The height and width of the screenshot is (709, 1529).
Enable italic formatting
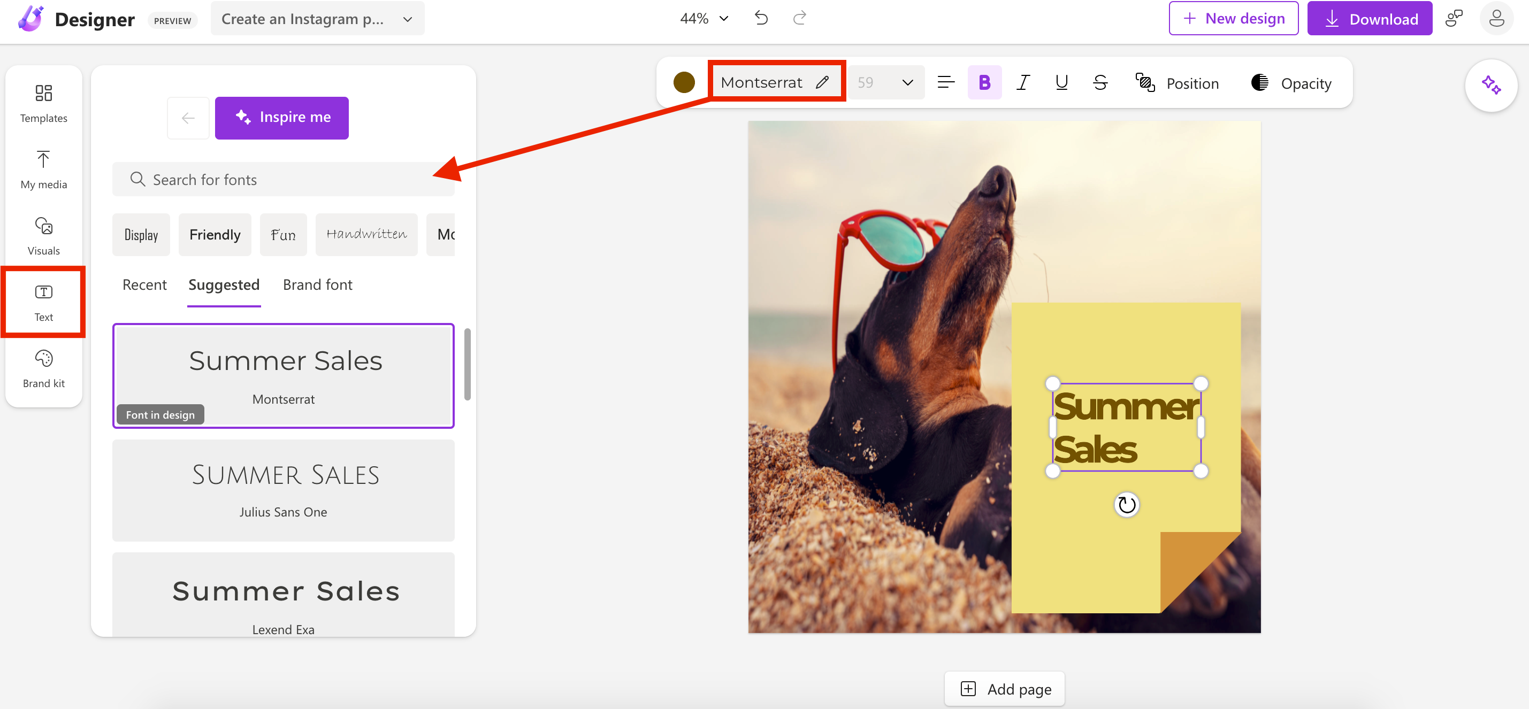1023,82
